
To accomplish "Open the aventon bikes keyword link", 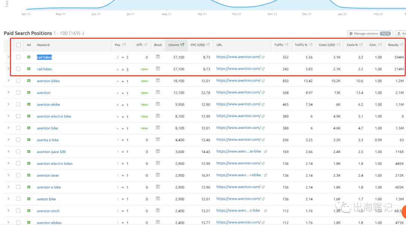I will click(x=48, y=81).
